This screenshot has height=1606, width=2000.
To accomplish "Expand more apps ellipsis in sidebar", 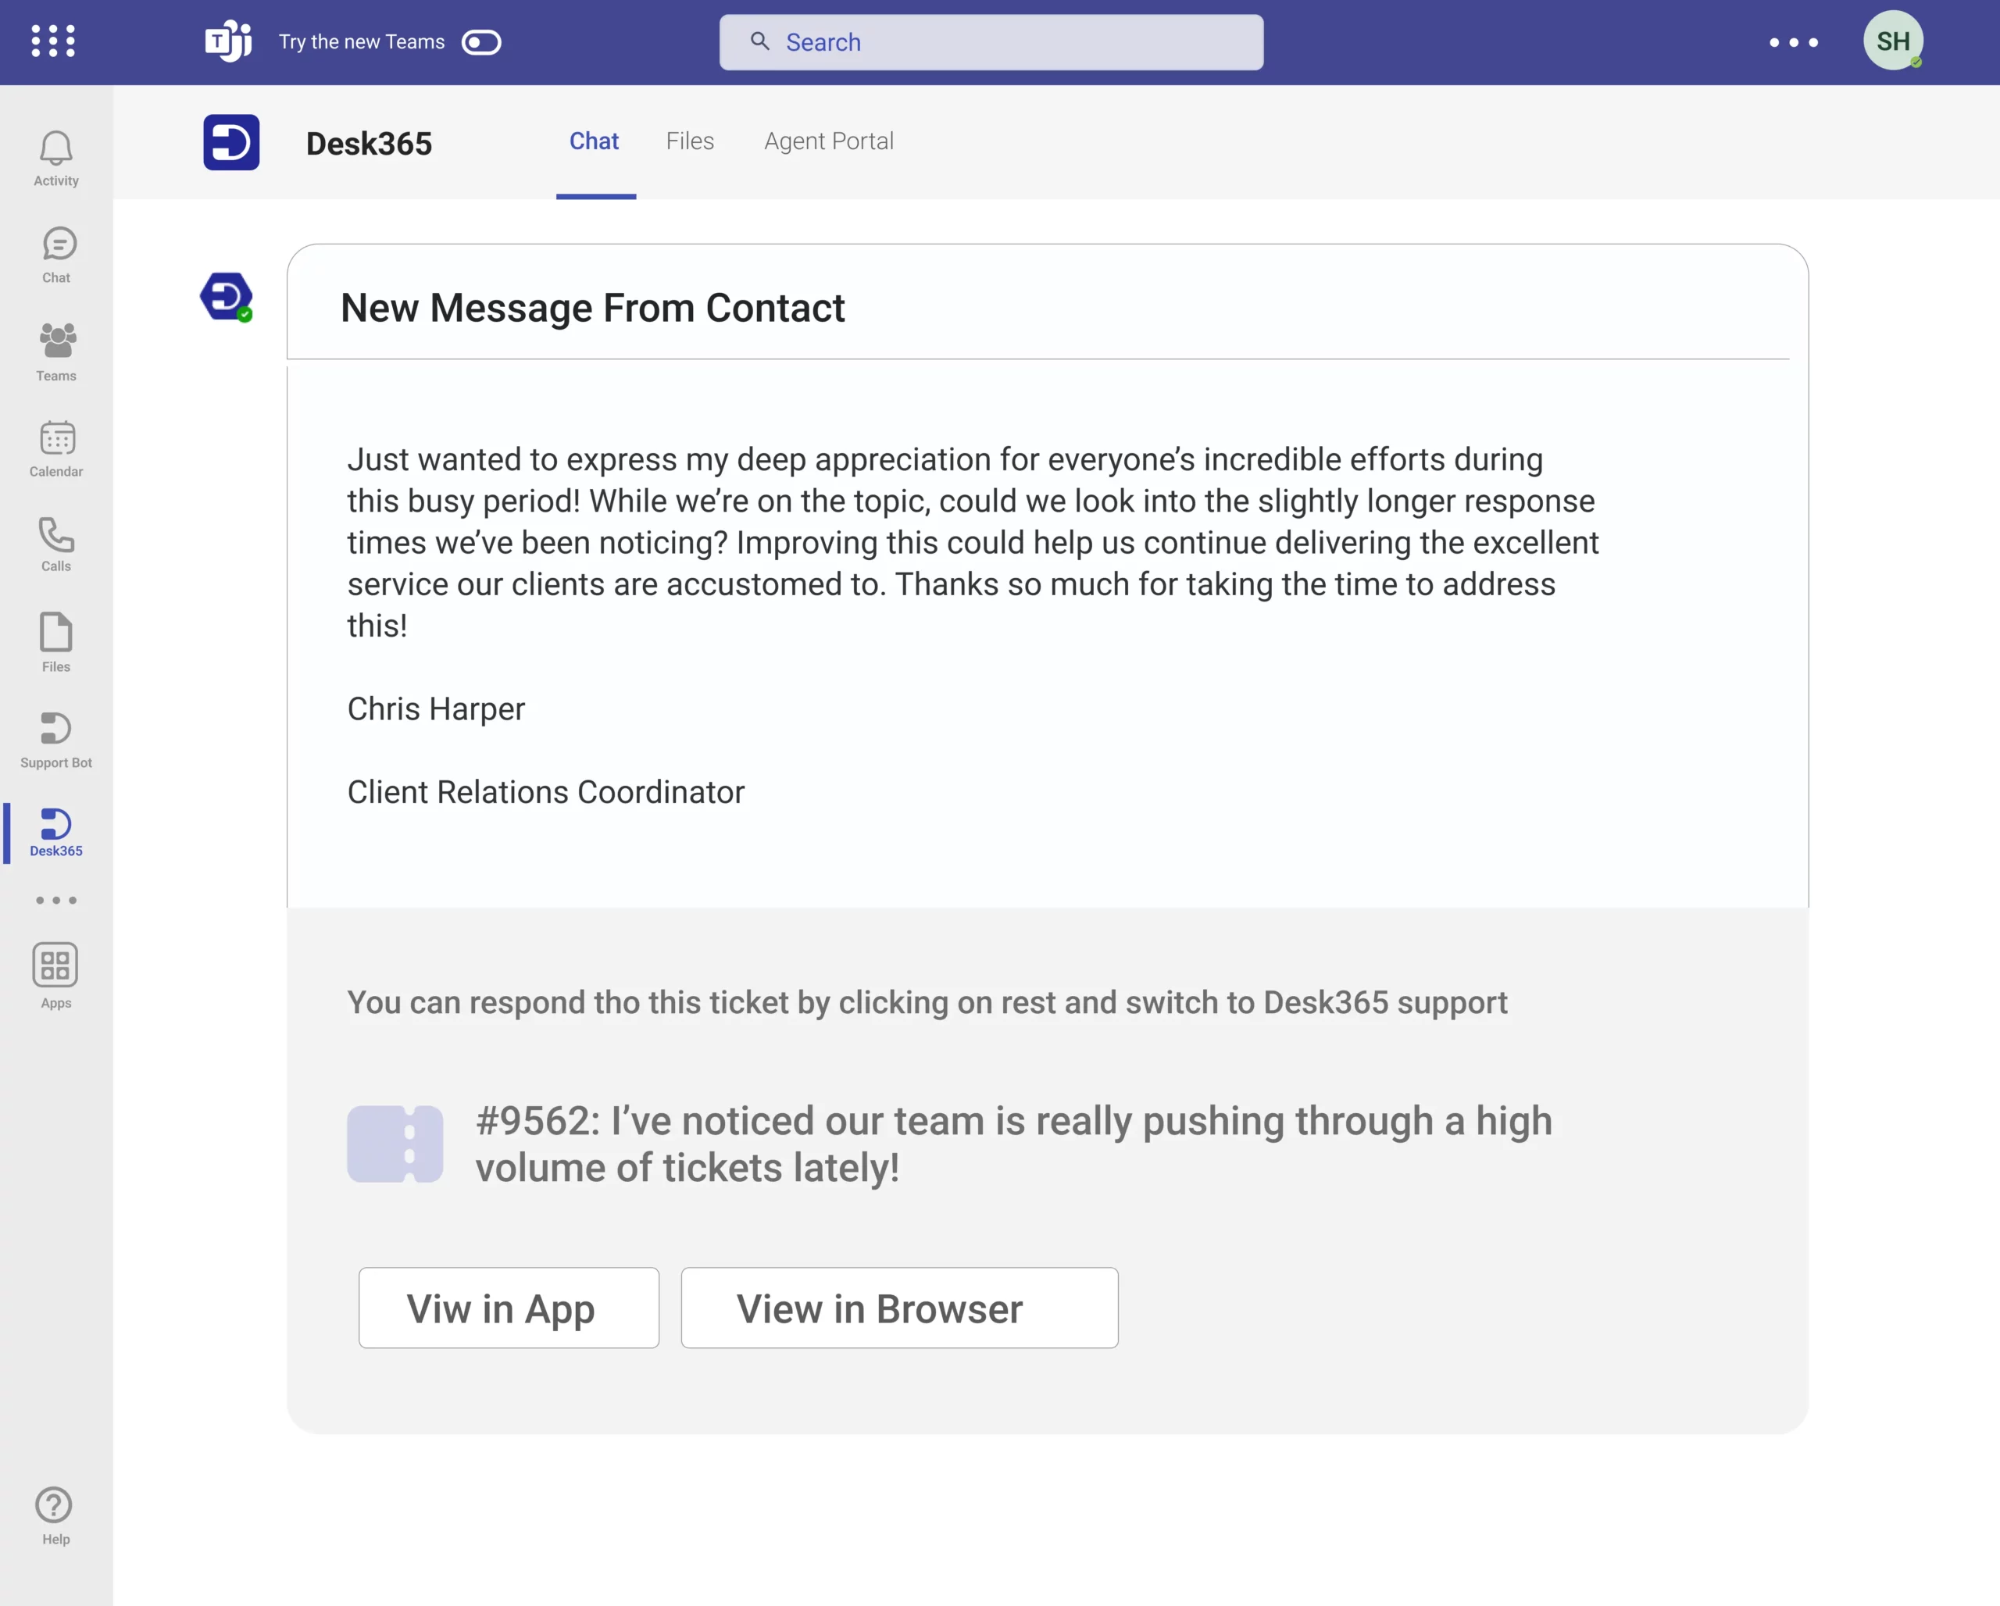I will (55, 901).
